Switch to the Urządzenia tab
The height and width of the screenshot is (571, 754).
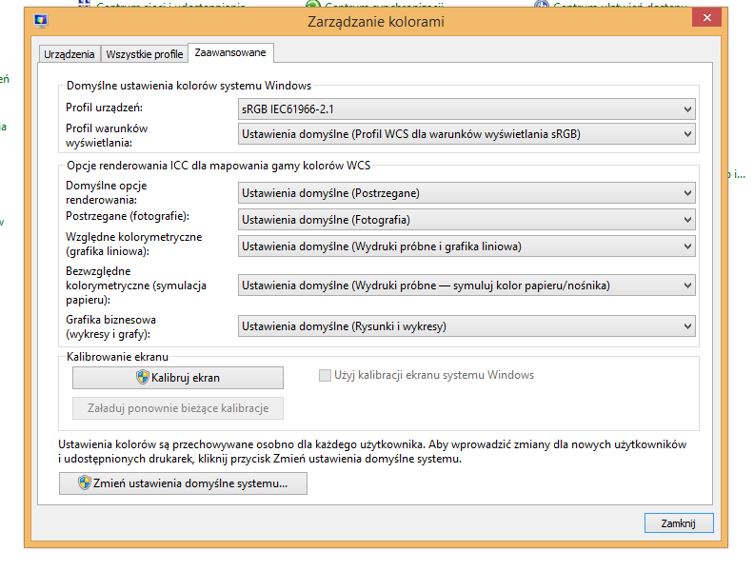point(69,54)
